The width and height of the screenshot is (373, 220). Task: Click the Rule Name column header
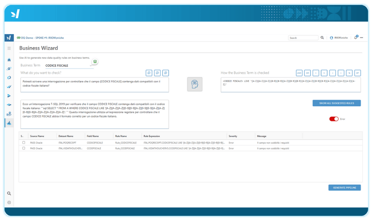(x=121, y=136)
